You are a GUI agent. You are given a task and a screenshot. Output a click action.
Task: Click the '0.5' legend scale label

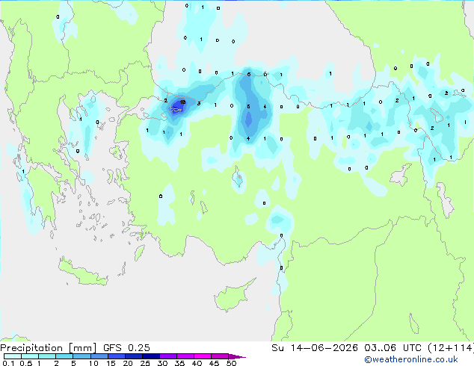25,363
